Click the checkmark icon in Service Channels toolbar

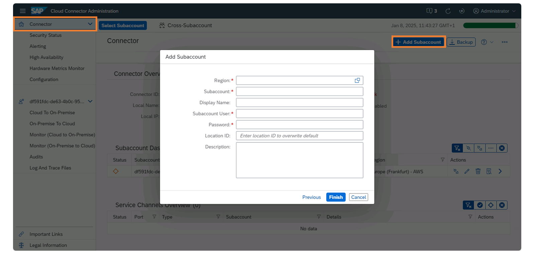coord(480,205)
